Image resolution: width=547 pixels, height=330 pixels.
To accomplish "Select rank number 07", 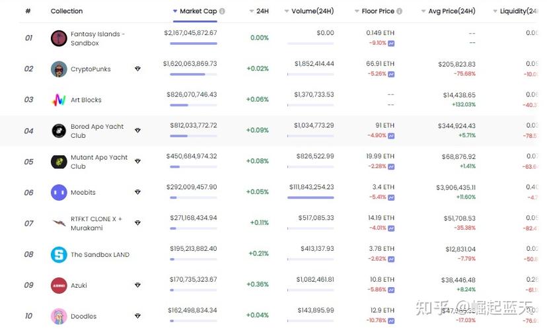I will 29,223.
